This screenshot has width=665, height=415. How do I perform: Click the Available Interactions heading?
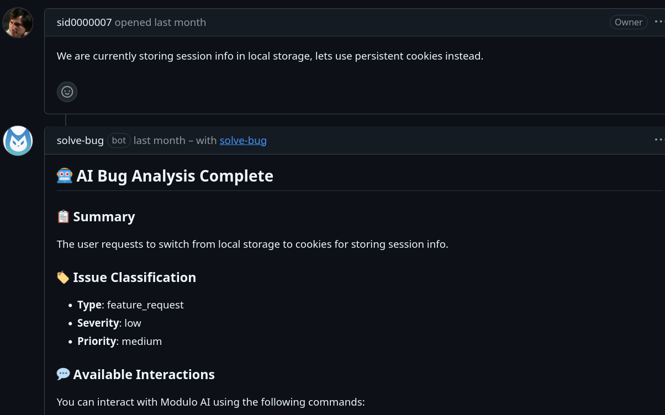143,374
